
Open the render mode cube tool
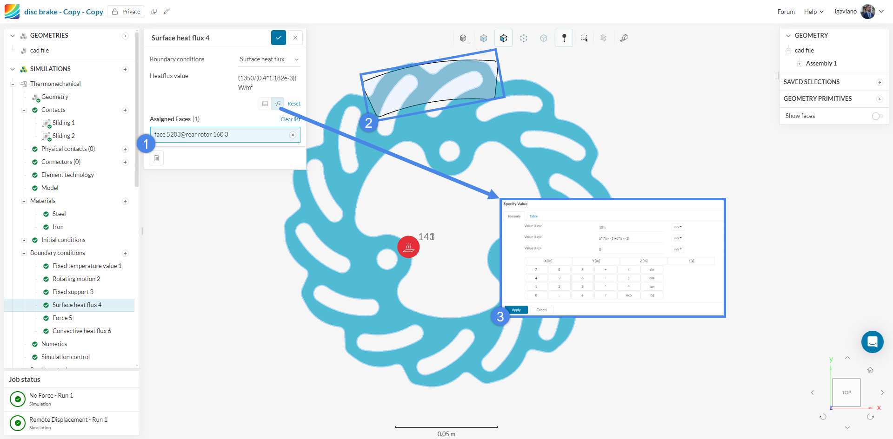[x=463, y=38]
